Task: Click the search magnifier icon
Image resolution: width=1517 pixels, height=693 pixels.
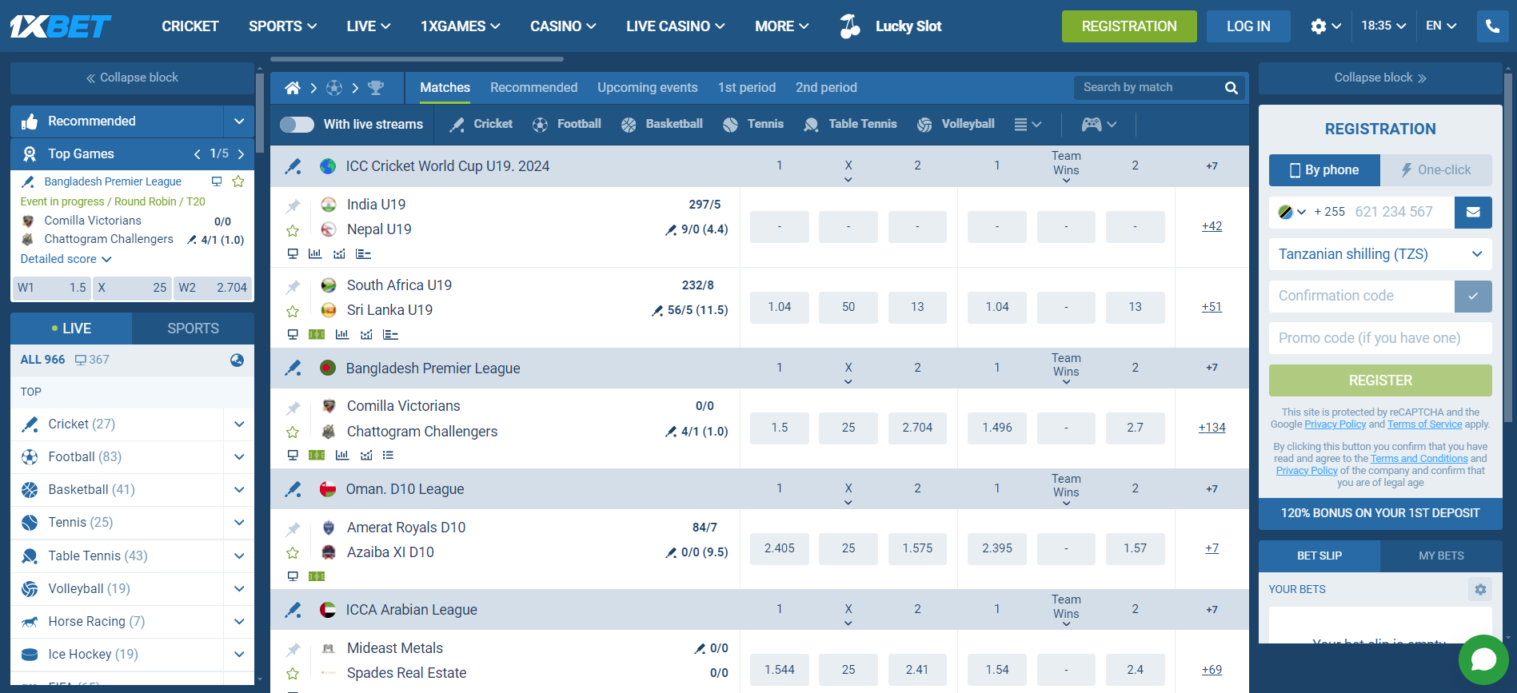Action: tap(1231, 88)
